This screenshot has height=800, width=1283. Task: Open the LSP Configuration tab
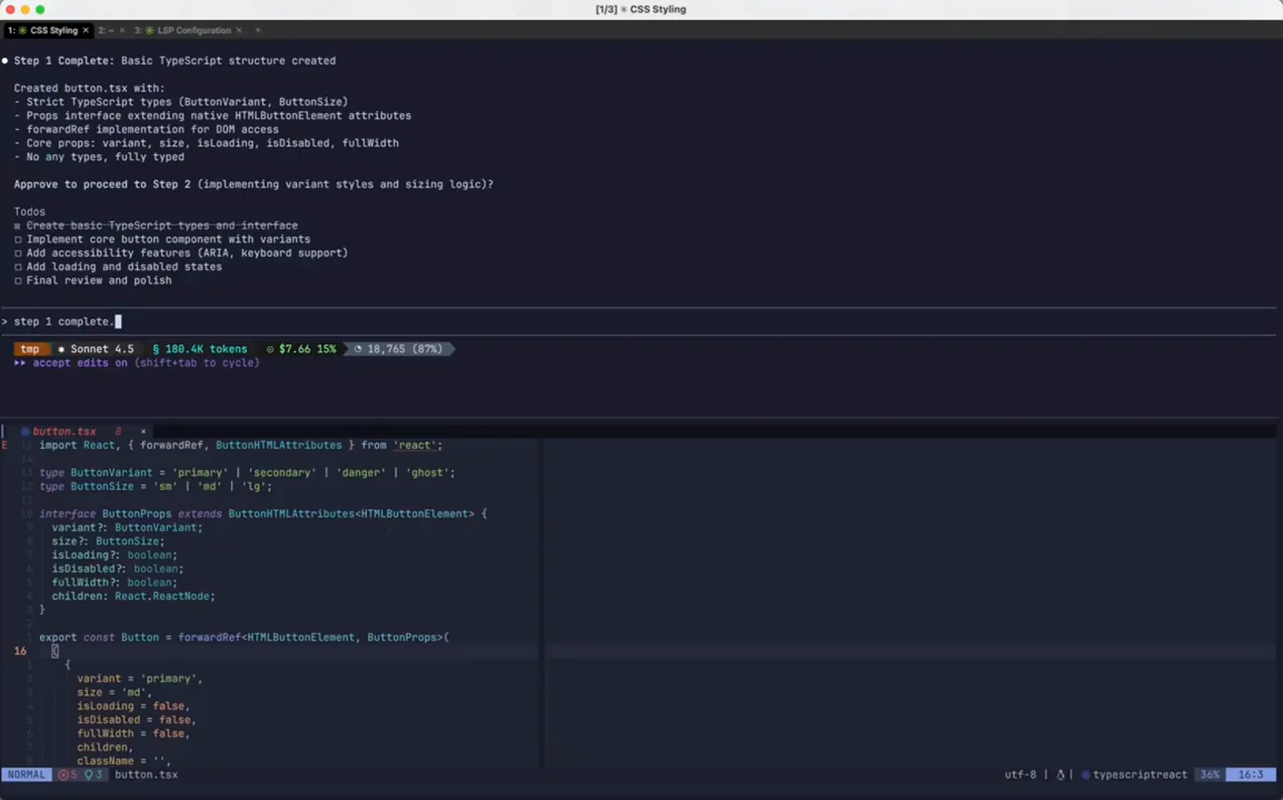188,30
